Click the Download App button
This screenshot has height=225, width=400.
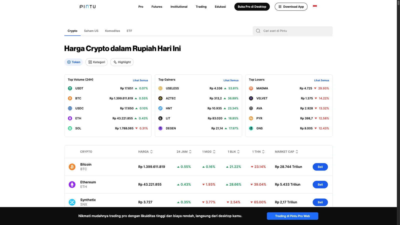(x=291, y=7)
